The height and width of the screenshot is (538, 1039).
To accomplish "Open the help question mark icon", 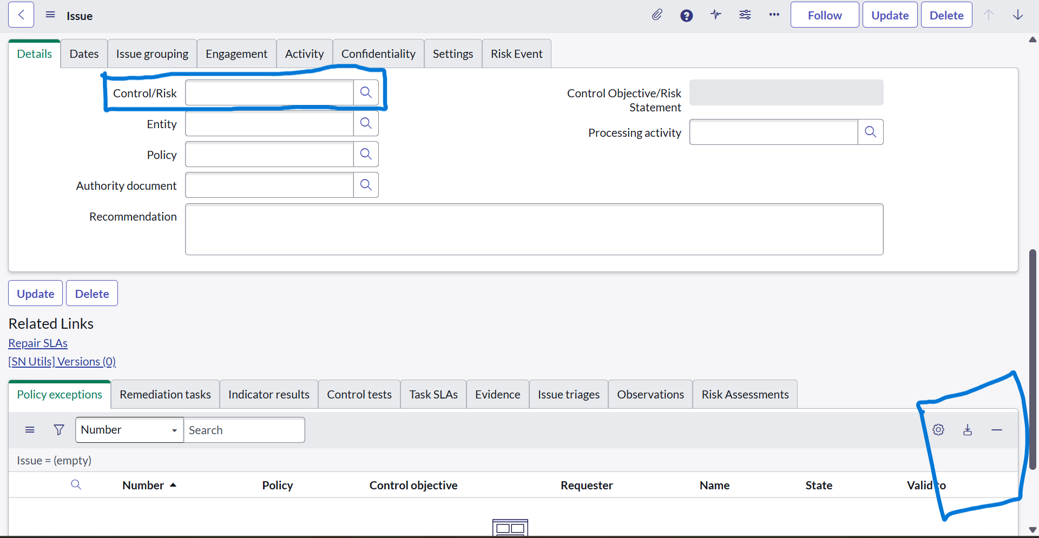I will 686,16.
